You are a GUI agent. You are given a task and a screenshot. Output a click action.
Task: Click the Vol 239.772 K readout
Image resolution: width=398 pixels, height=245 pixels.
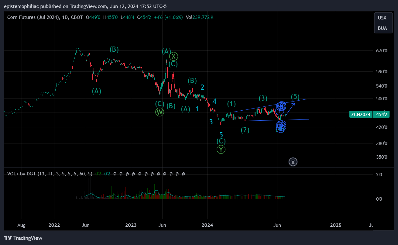200,17
